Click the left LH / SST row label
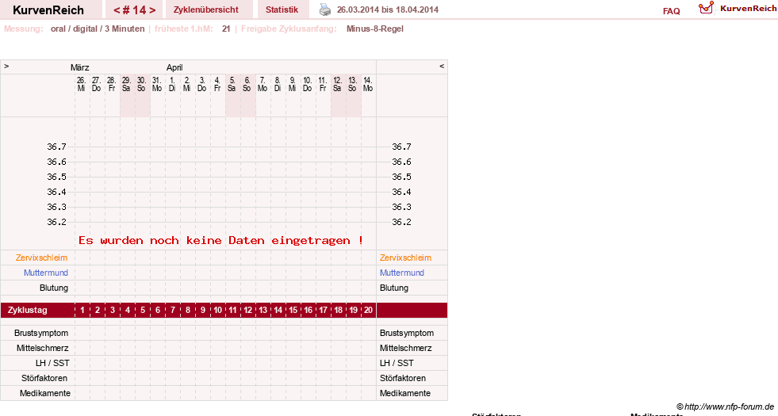The width and height of the screenshot is (778, 416). pyautogui.click(x=52, y=363)
